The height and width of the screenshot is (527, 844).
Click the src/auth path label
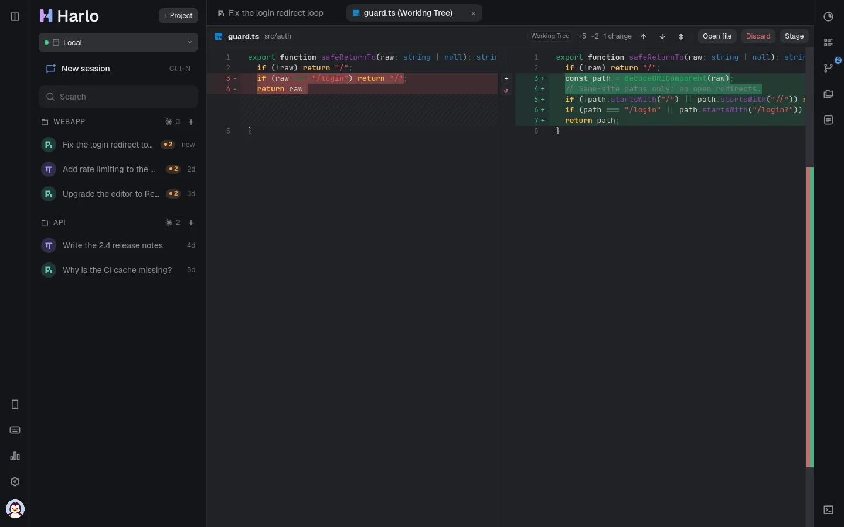(278, 36)
